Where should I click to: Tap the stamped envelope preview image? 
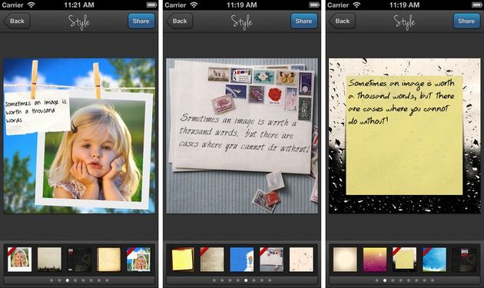coord(242,136)
